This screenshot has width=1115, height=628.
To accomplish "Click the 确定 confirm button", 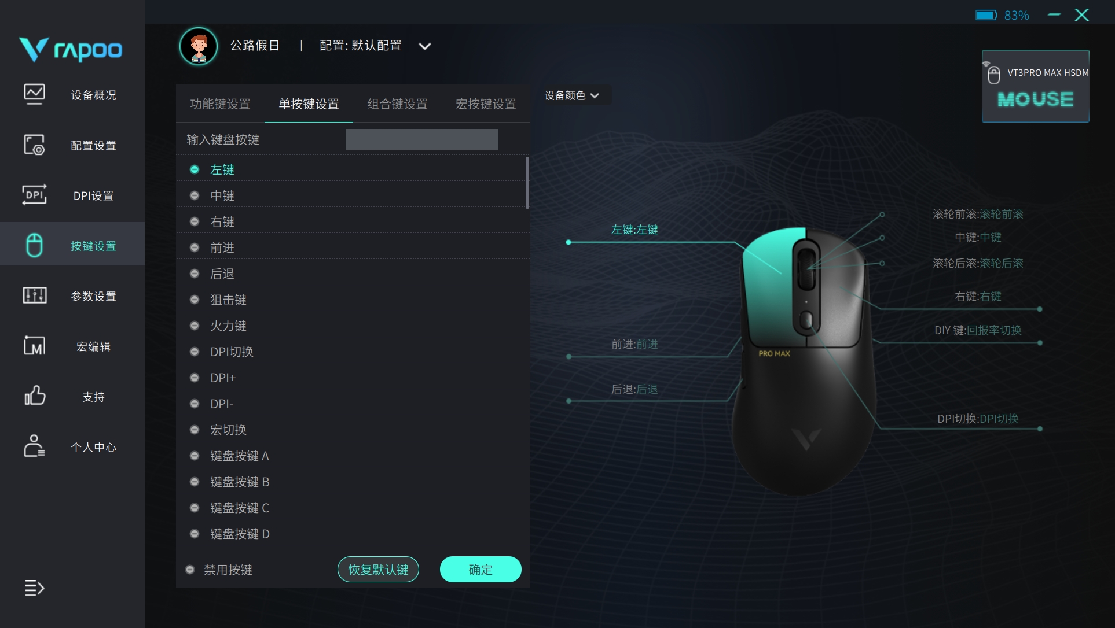I will [481, 570].
